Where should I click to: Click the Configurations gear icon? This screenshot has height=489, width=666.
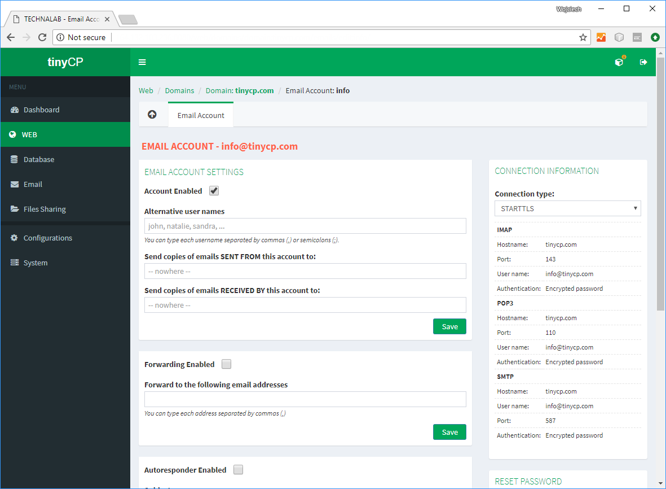14,238
